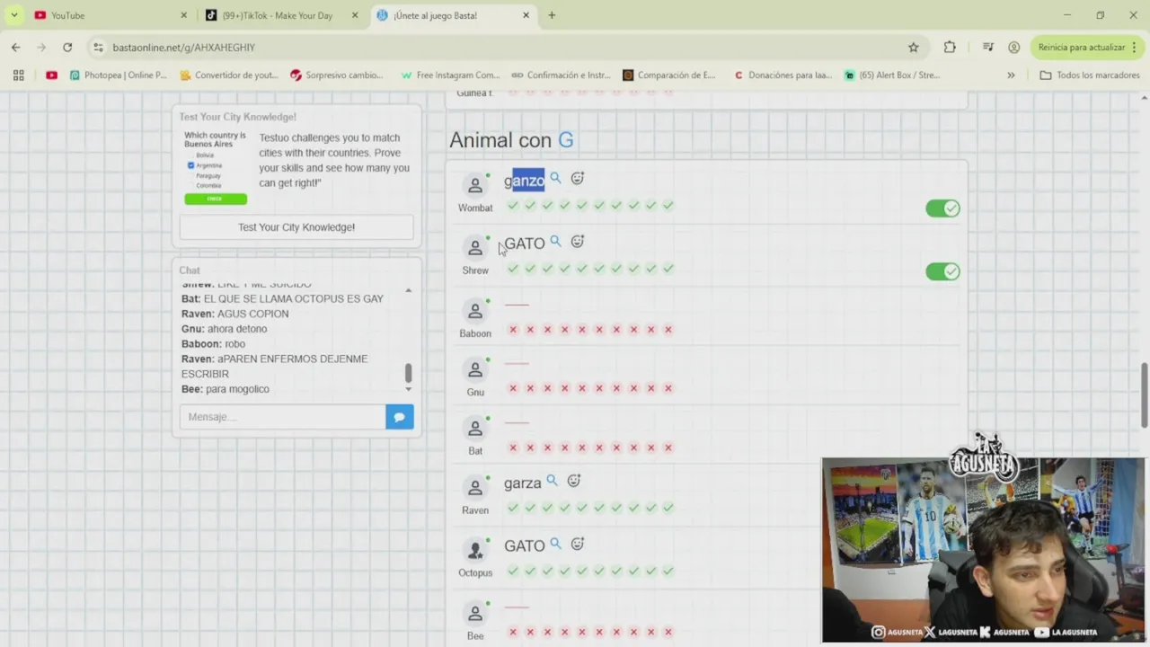Screen dimensions: 1150x647
Task: Toggle approval switch for Wombat's ganzo
Action: [942, 208]
